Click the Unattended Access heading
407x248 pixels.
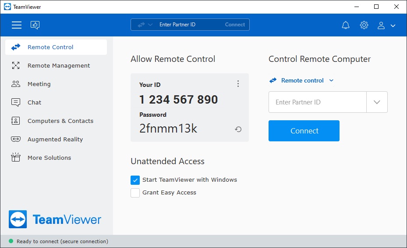pyautogui.click(x=167, y=161)
